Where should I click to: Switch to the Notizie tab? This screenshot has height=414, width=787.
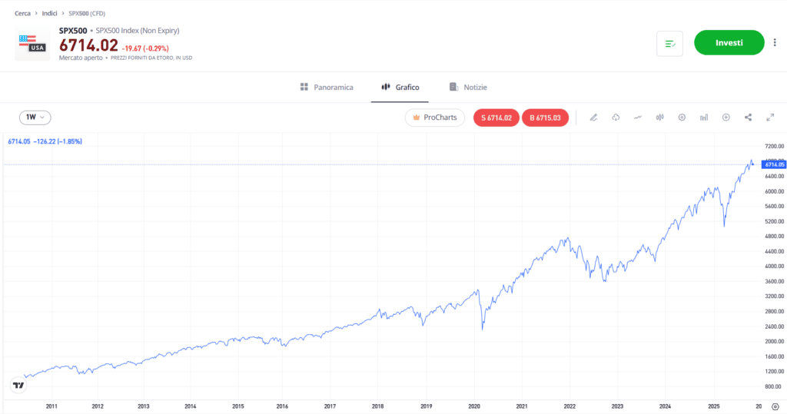[x=468, y=88]
